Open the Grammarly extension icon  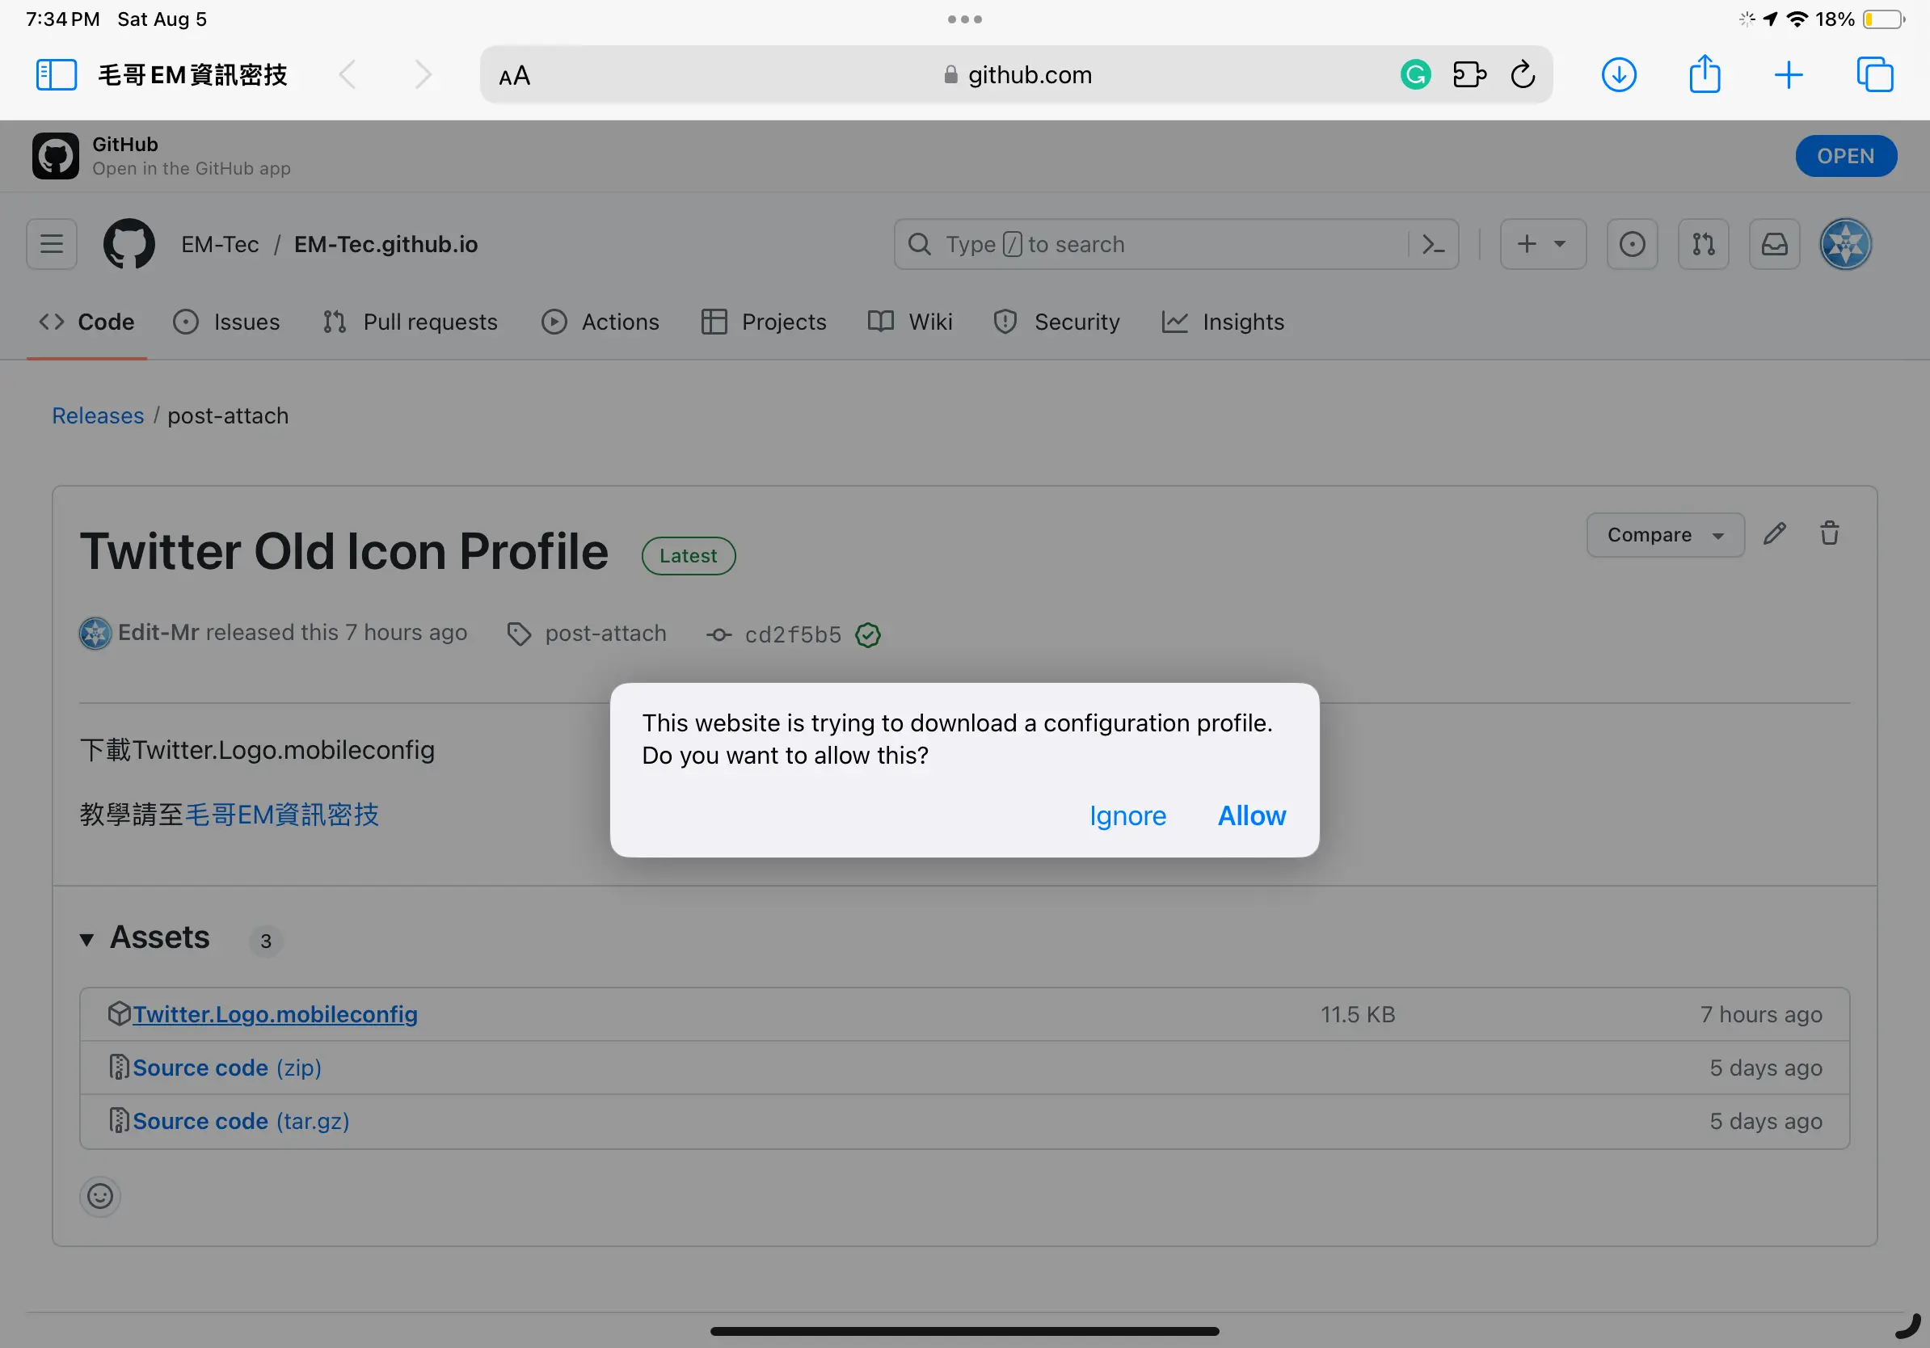1415,75
